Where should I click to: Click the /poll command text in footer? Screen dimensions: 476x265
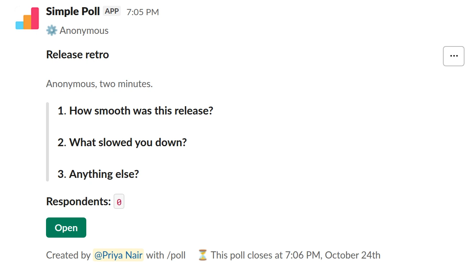click(x=176, y=255)
